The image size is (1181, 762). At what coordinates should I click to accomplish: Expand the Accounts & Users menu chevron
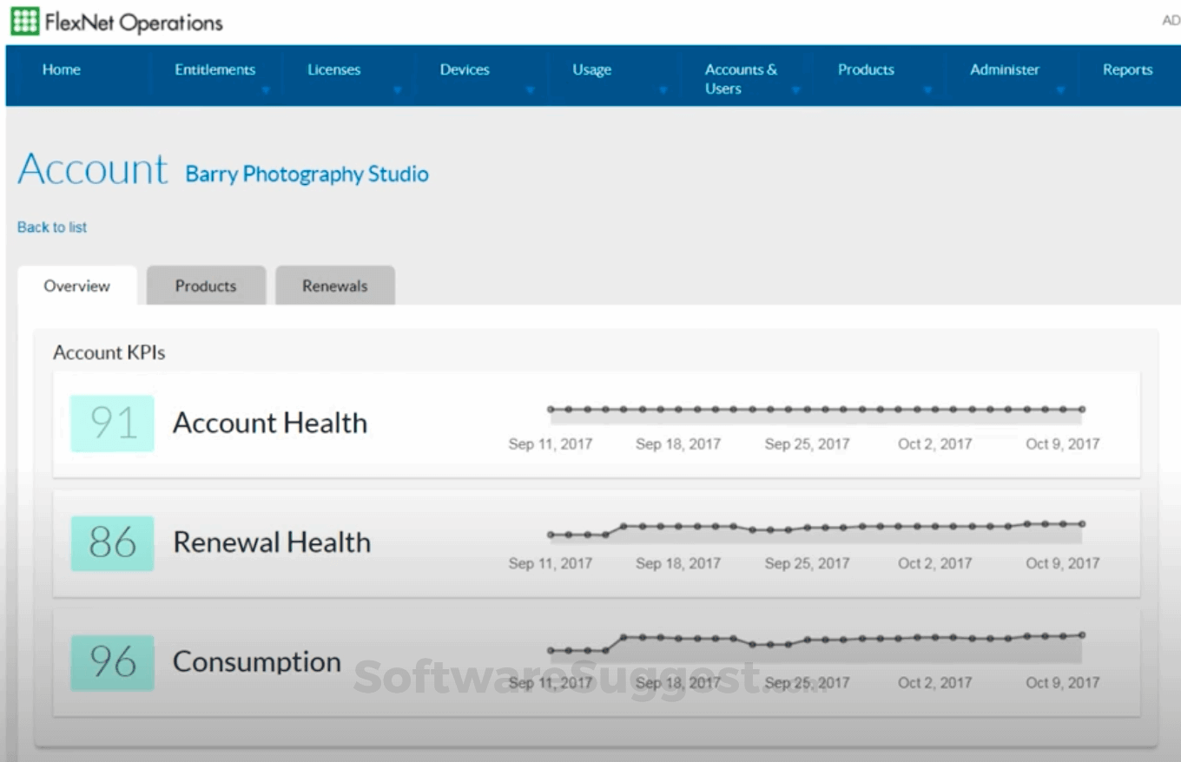coord(795,89)
